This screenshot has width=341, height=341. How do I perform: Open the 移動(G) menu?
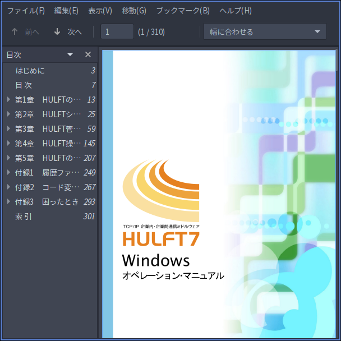click(x=134, y=11)
